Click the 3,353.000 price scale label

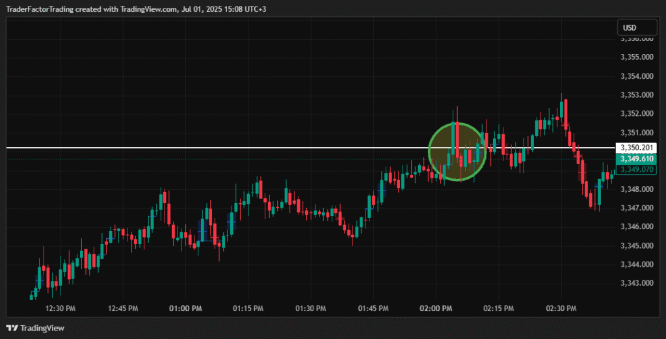[x=637, y=95]
